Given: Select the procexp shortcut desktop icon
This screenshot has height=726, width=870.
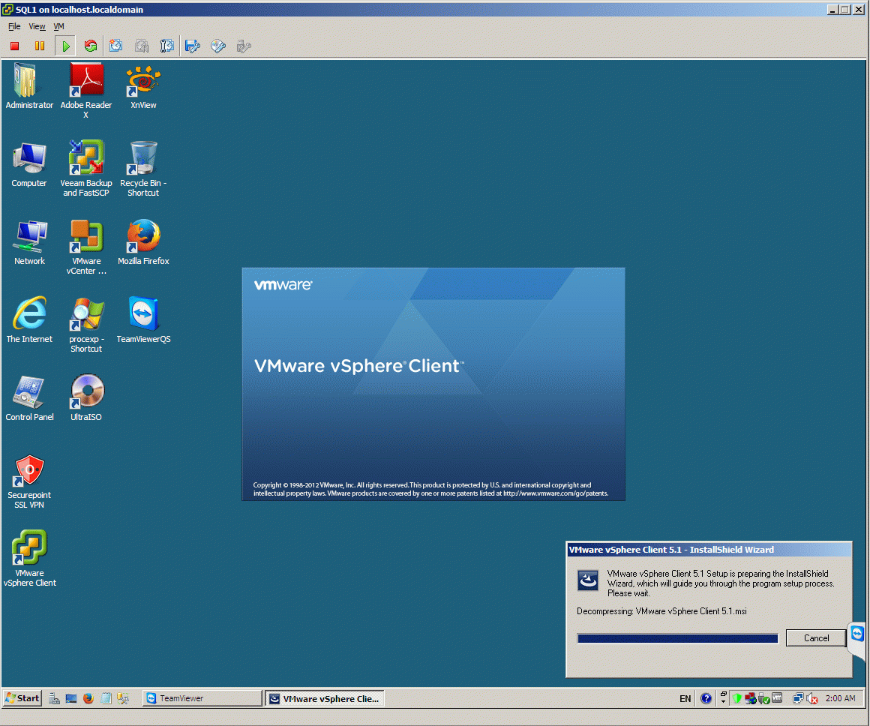Looking at the screenshot, I should click(86, 325).
